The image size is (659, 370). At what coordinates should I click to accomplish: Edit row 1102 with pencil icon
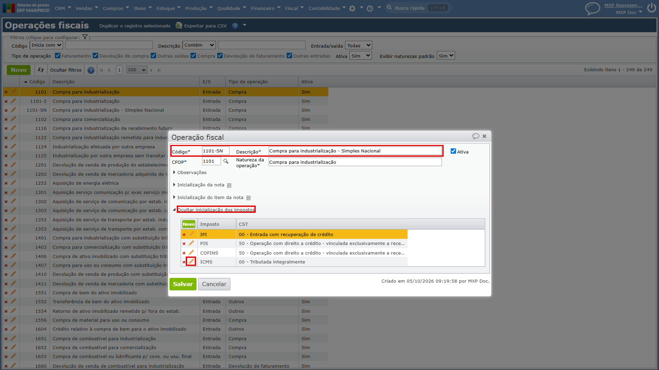(x=13, y=119)
